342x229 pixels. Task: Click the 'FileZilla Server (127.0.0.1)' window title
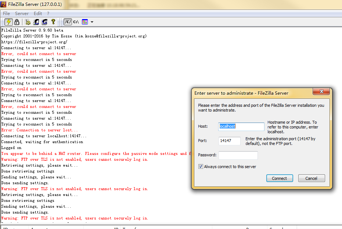35,4
